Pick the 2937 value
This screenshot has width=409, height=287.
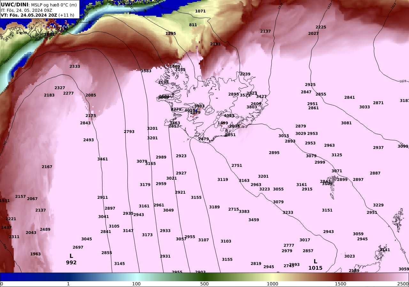(x=378, y=148)
